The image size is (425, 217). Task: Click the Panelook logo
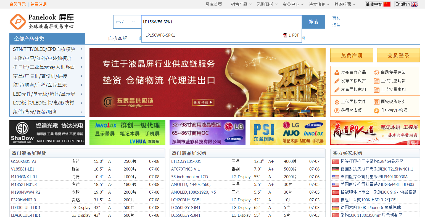point(42,21)
